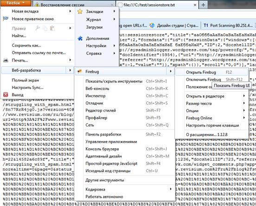Open О расширении... 1.12.8 item
Image resolution: width=256 pixels, height=206 pixels.
click(211, 135)
